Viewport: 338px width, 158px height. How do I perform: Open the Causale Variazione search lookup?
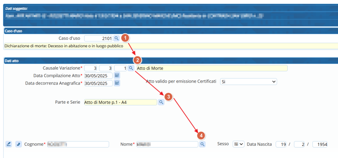pos(131,68)
